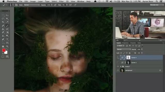Filter layers by pixel layers

[127, 46]
